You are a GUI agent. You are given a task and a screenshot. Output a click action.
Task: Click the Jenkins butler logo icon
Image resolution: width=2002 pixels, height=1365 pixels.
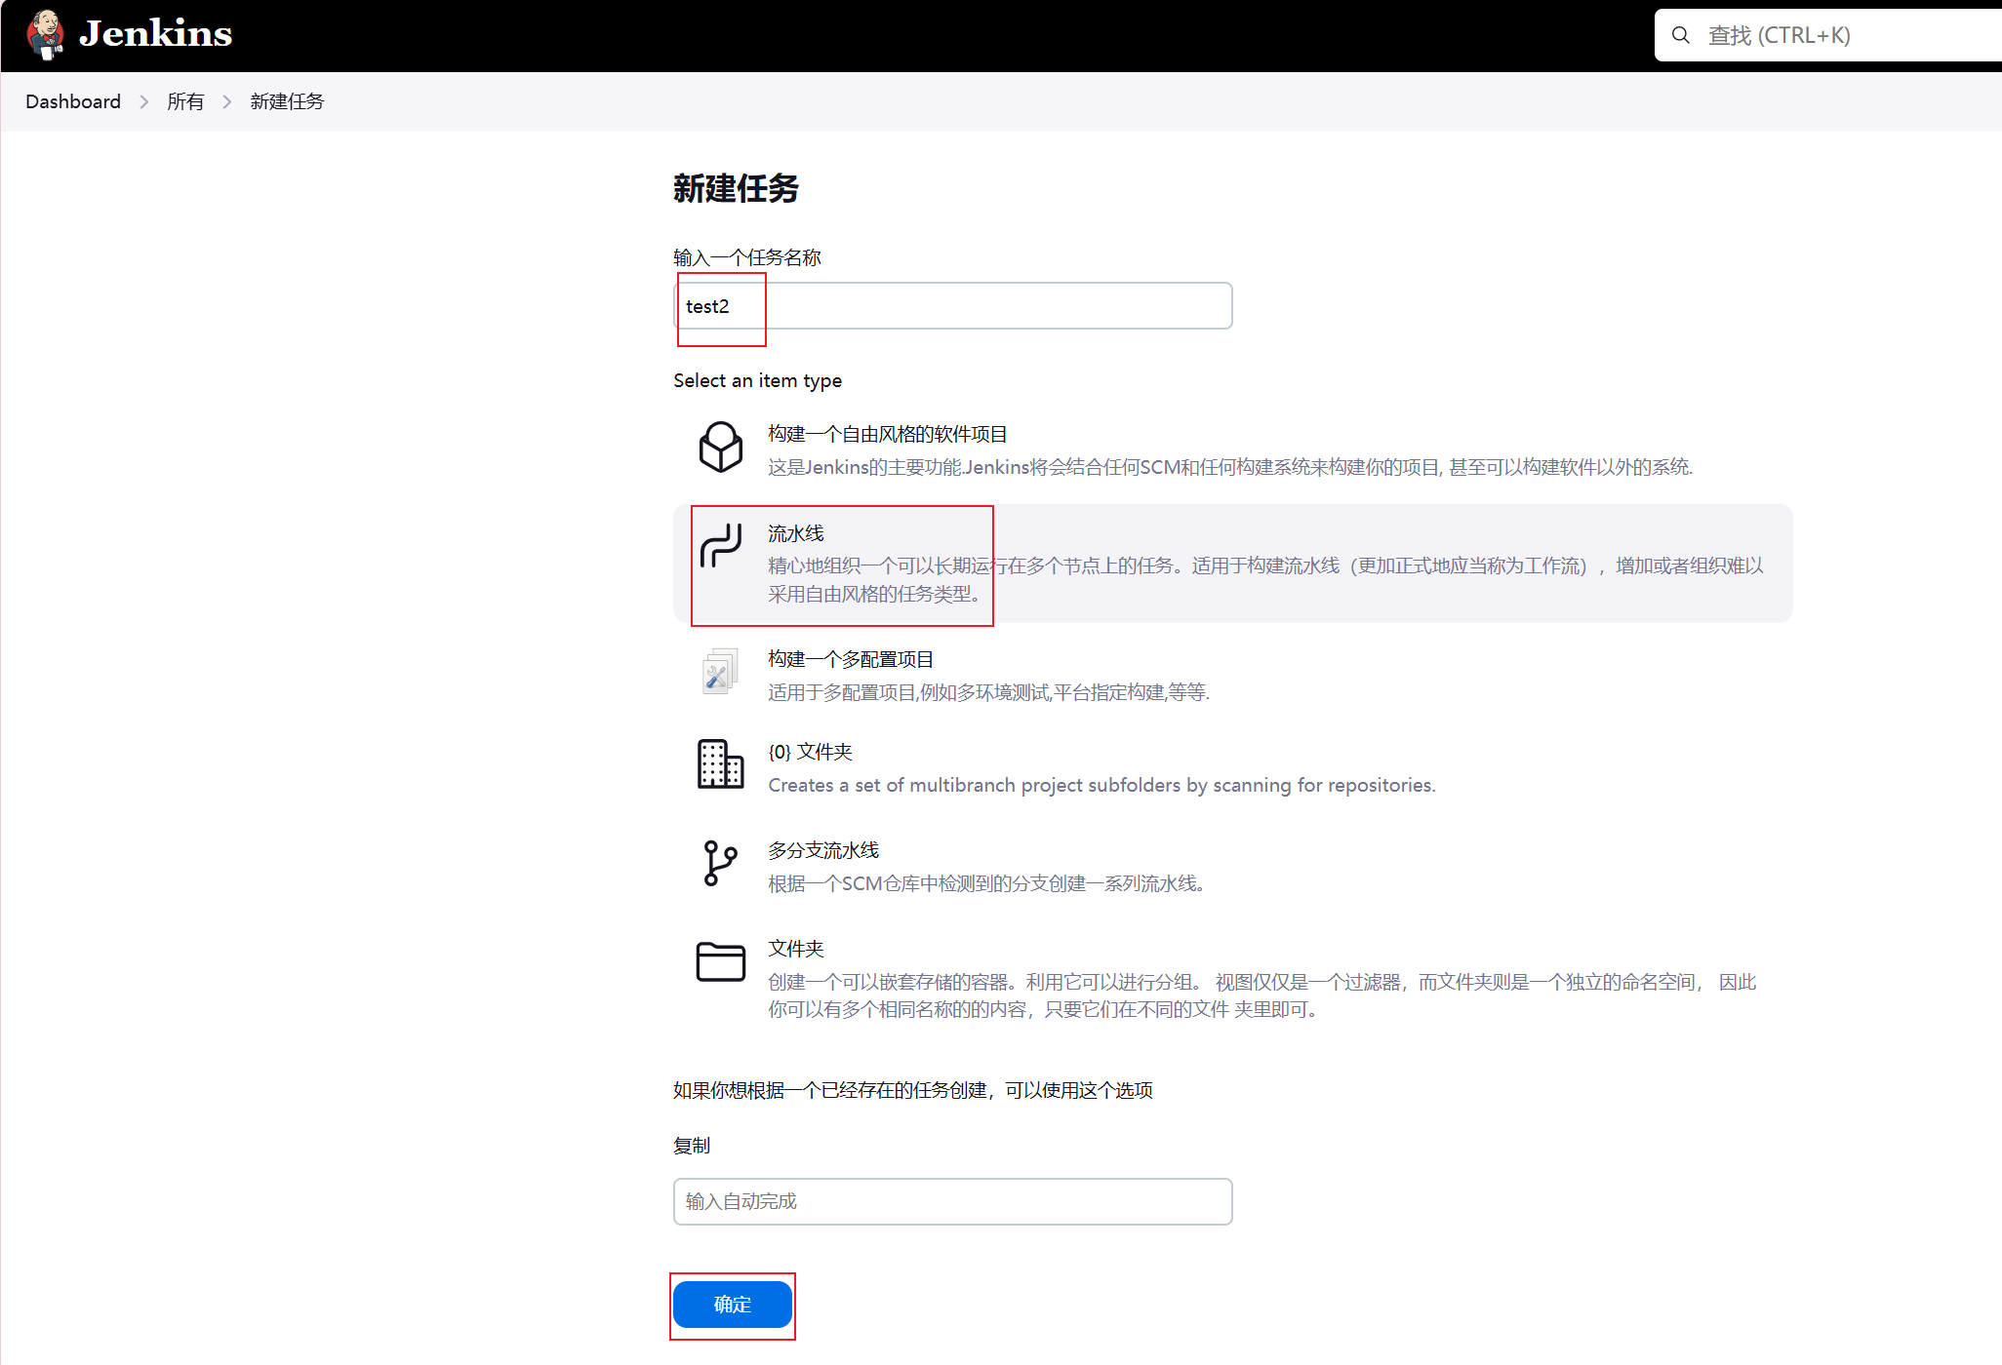45,34
